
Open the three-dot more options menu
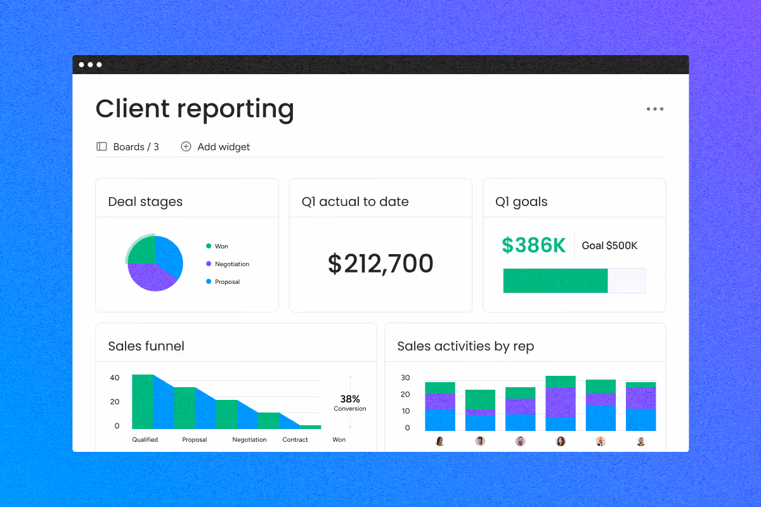pyautogui.click(x=655, y=109)
